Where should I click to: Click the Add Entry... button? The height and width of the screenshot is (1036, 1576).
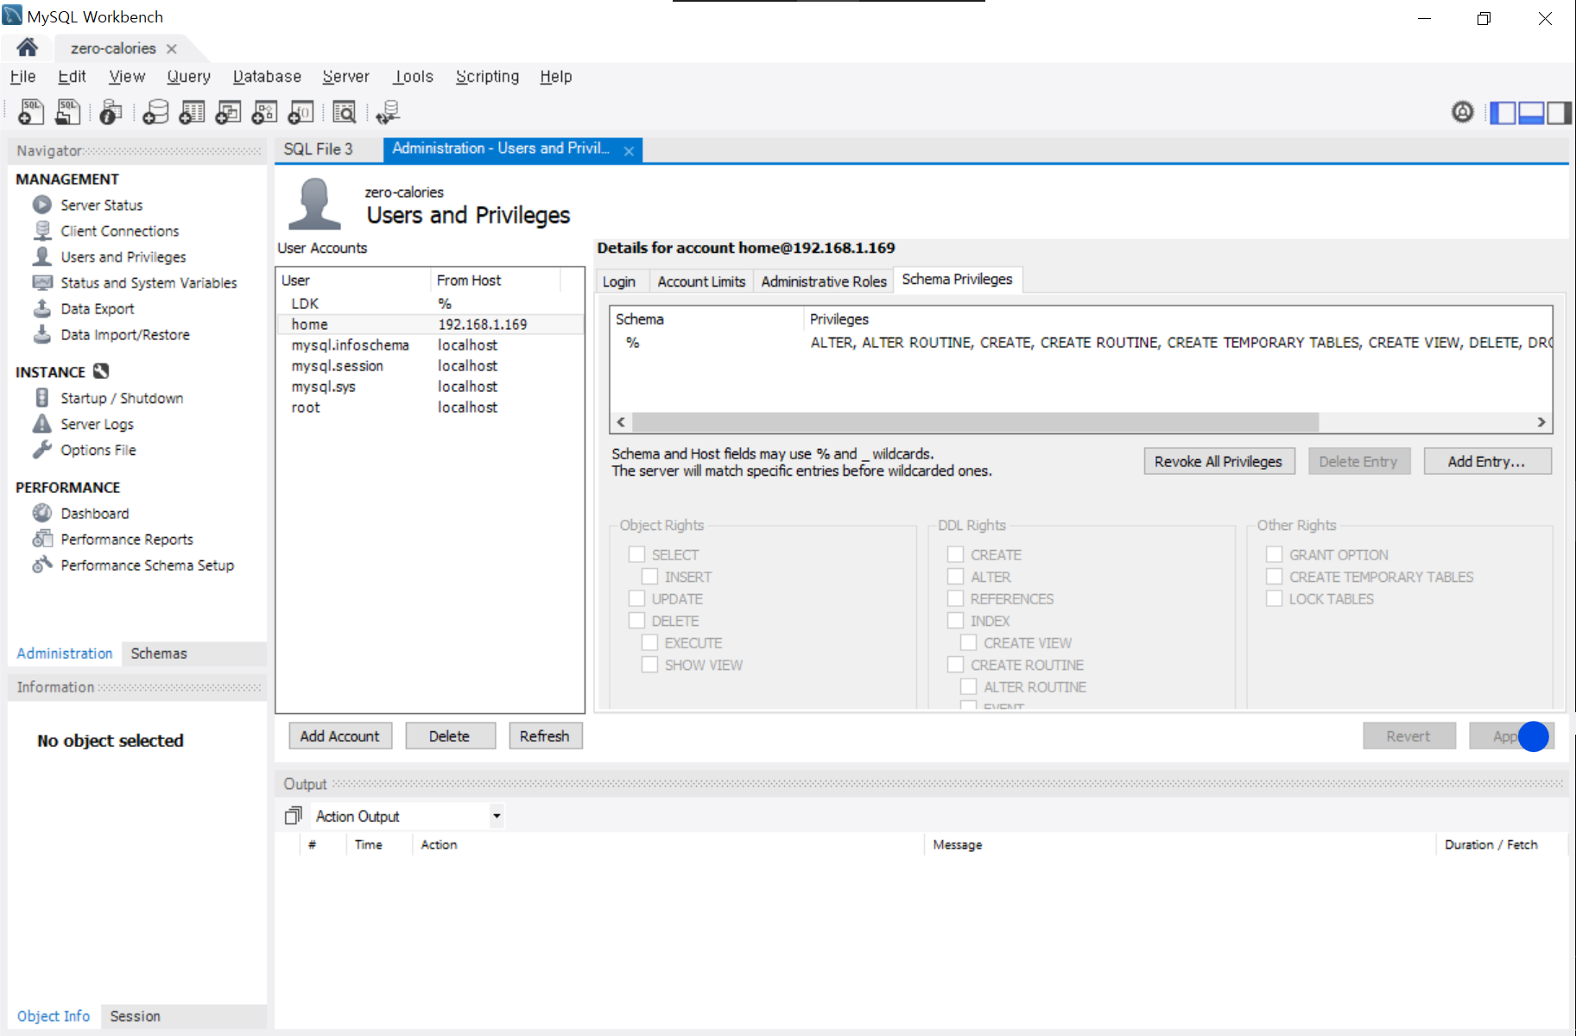[x=1487, y=462]
